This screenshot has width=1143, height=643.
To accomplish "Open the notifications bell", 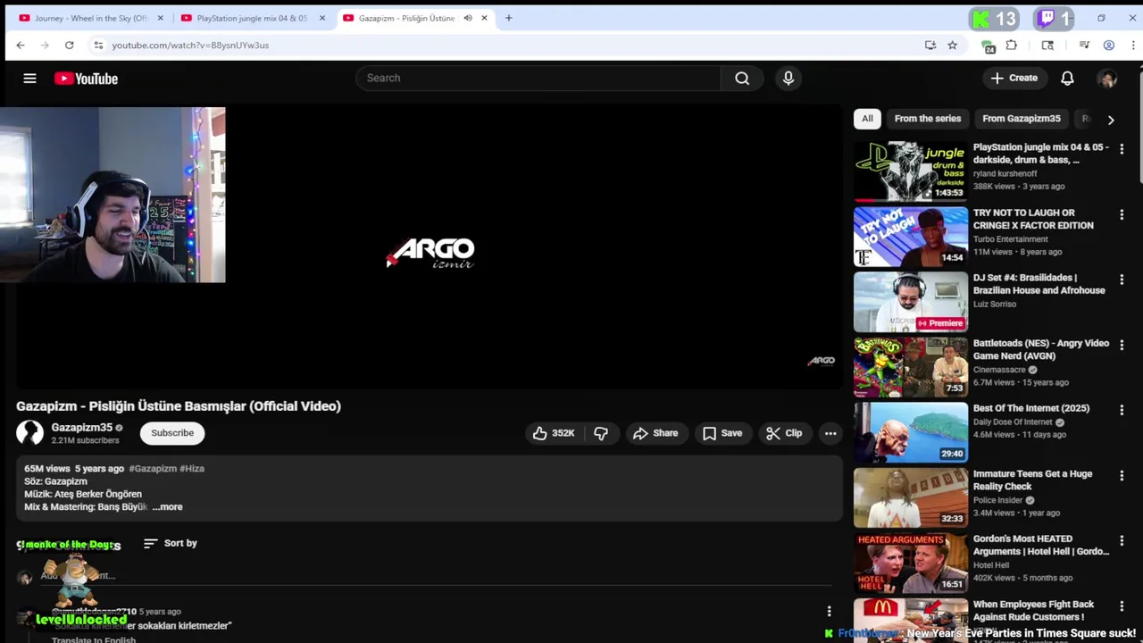I will [x=1067, y=79].
